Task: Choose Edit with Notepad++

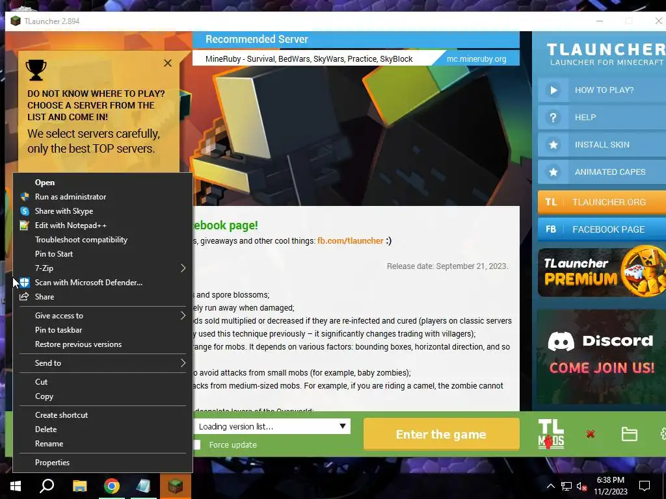Action: coord(103,225)
